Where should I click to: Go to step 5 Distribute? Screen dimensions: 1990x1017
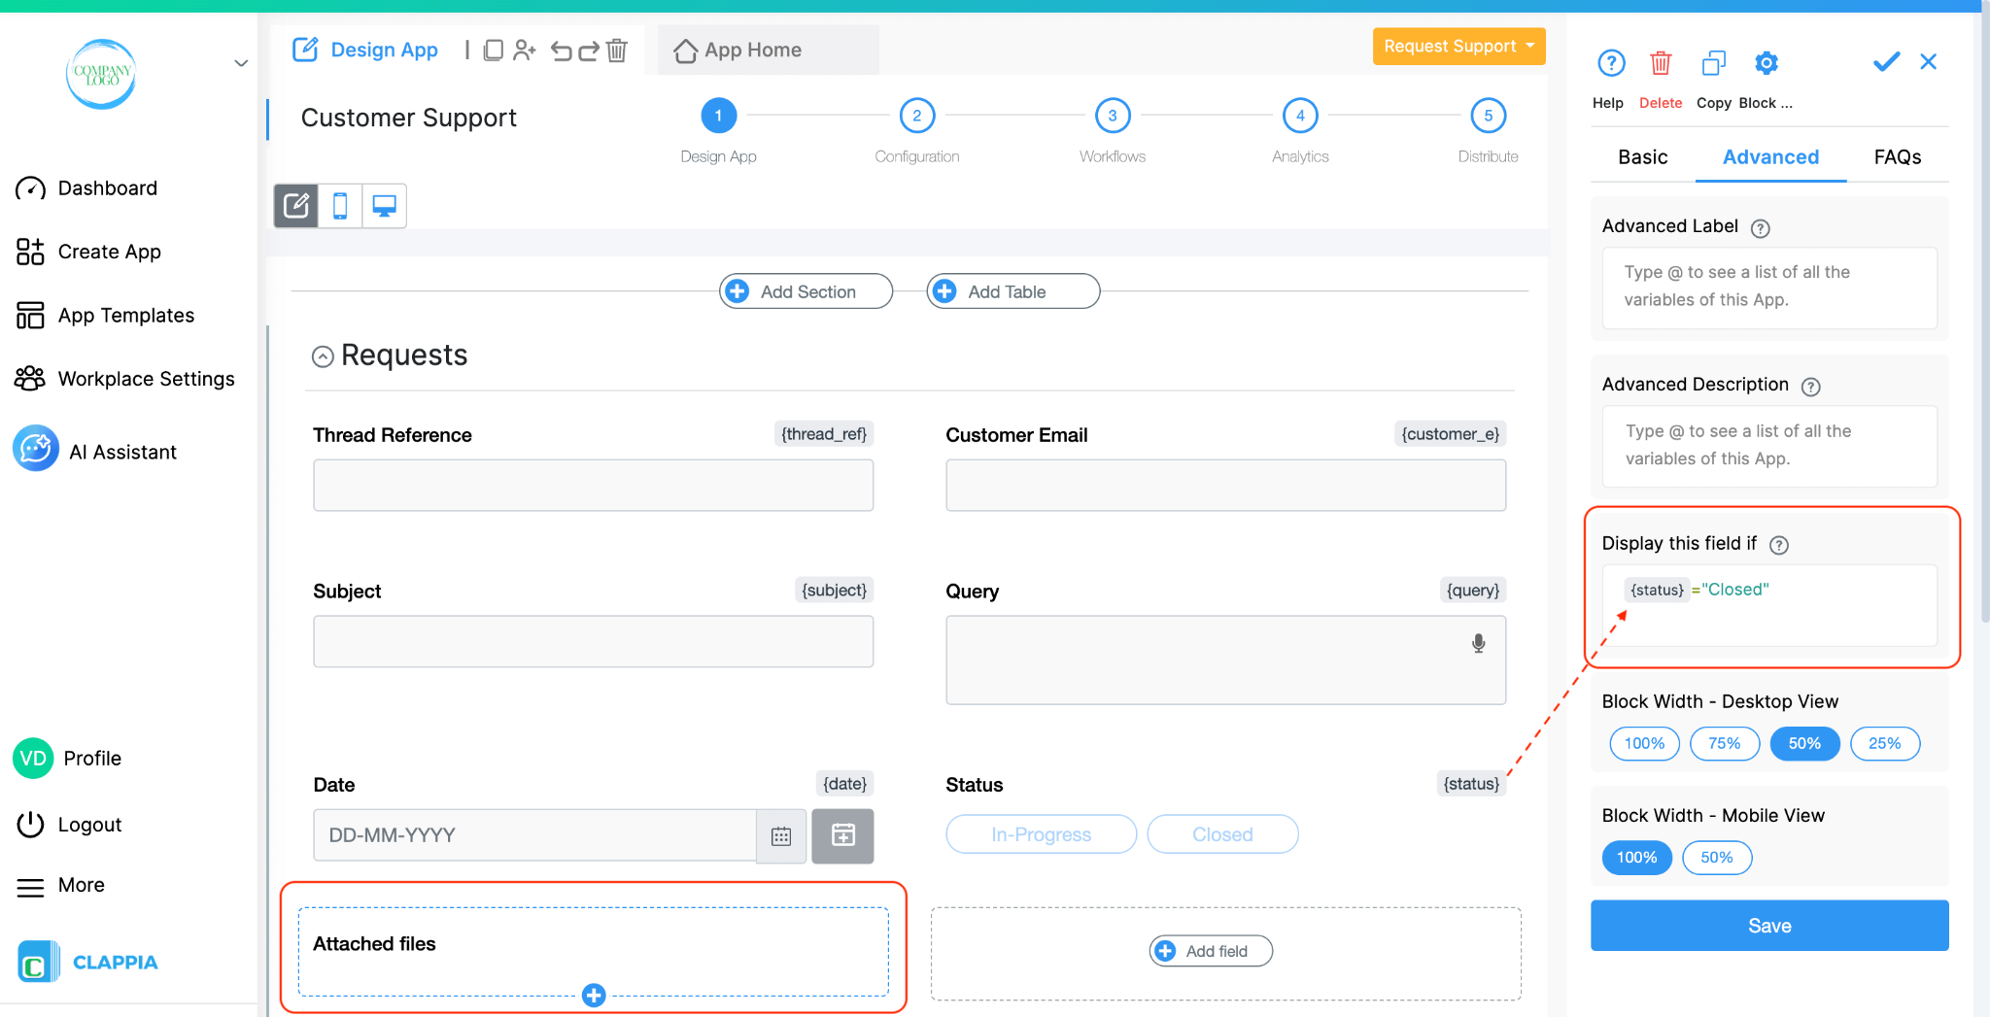coord(1488,116)
